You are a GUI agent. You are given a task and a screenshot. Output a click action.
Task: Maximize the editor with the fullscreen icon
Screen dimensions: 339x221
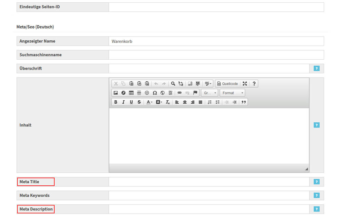coord(245,84)
